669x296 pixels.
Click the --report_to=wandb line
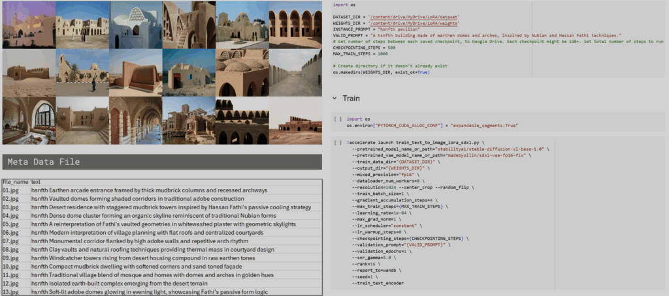click(x=376, y=271)
